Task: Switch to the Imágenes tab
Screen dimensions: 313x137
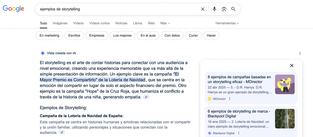Action: coord(60,23)
